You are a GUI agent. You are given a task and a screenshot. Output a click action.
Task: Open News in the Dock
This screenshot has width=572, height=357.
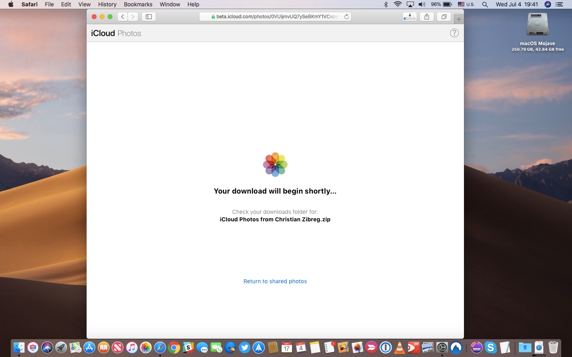click(x=118, y=347)
